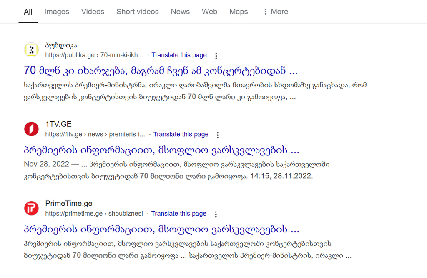This screenshot has width=427, height=278.
Task: Switch to the Images tab
Action: coord(57,12)
